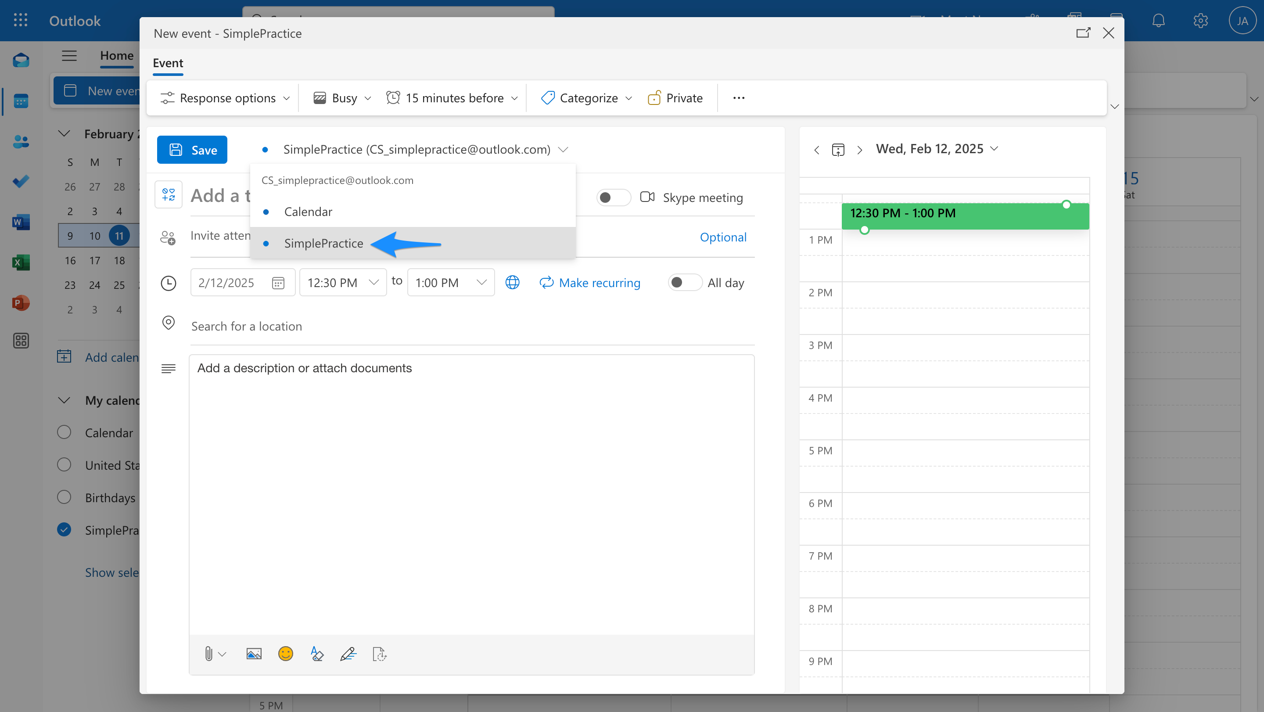
Task: Click the New event button in background
Action: [97, 91]
